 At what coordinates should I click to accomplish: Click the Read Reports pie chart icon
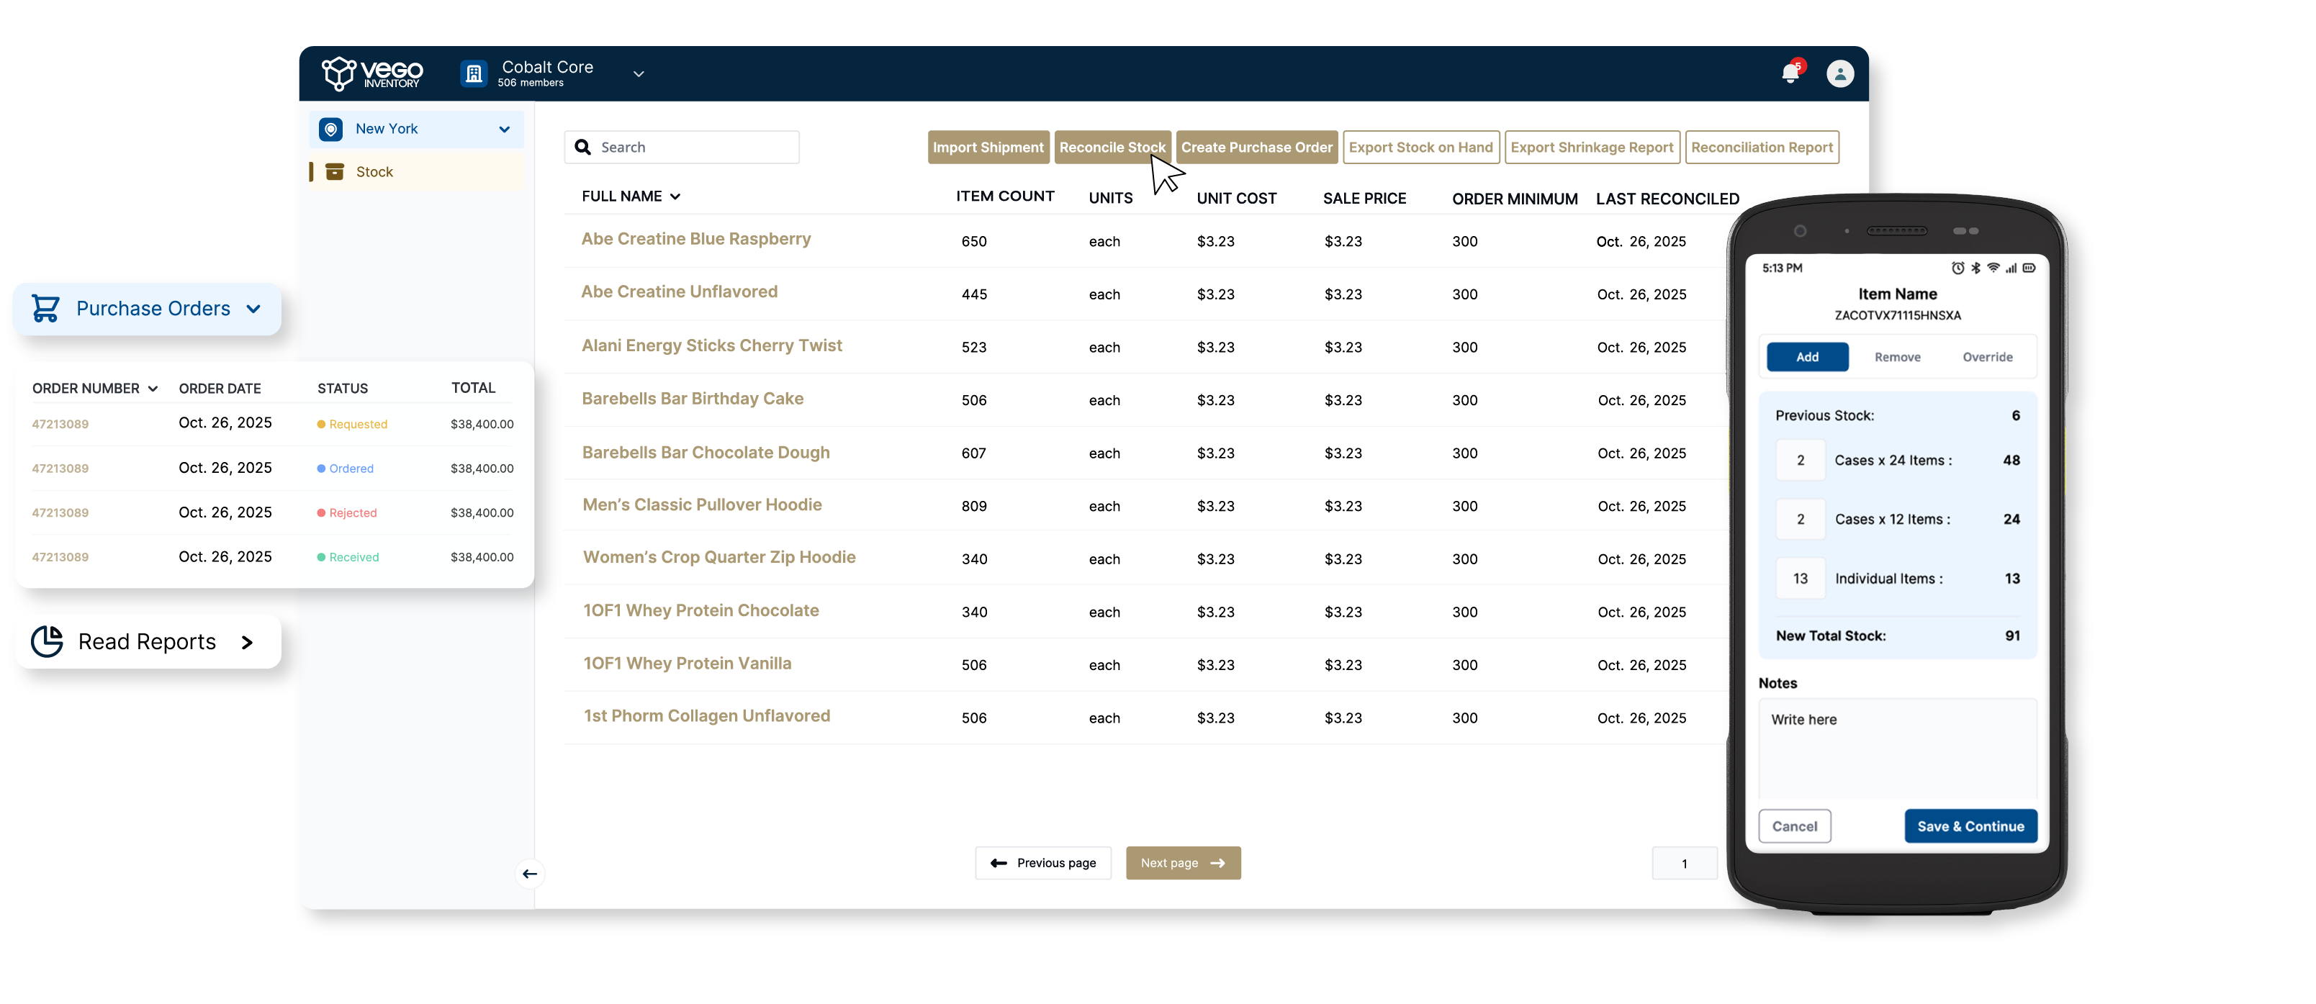47,642
